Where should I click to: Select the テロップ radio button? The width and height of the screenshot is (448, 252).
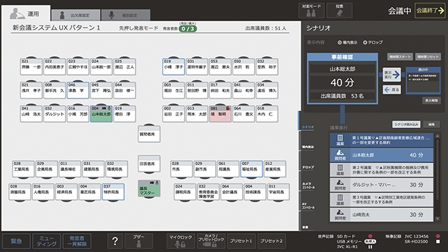[x=365, y=42]
